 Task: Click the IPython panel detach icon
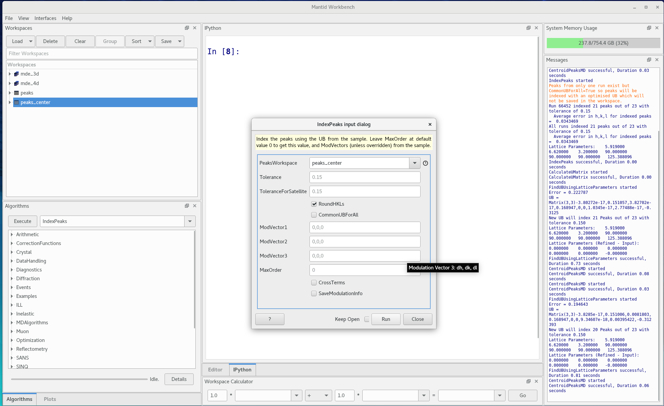pyautogui.click(x=528, y=27)
